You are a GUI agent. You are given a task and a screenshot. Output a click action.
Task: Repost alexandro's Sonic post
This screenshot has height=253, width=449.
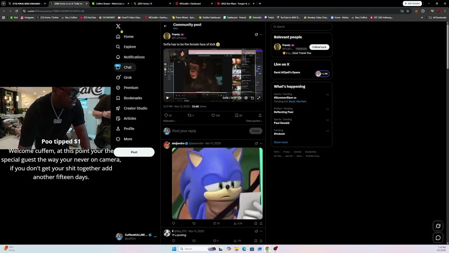[x=194, y=223]
